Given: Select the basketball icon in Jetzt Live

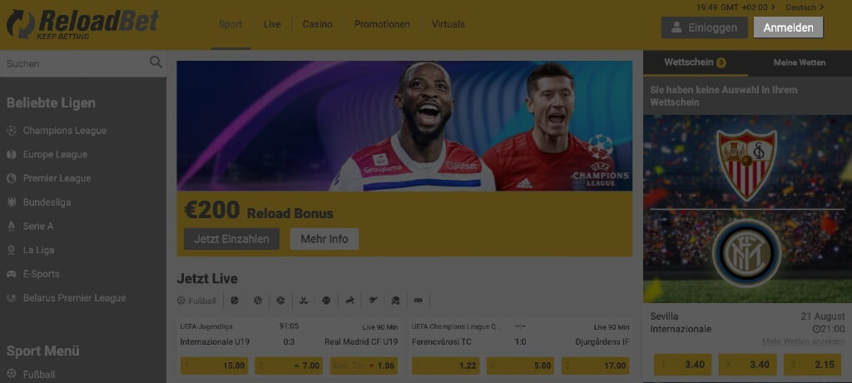Looking at the screenshot, I should coord(258,301).
